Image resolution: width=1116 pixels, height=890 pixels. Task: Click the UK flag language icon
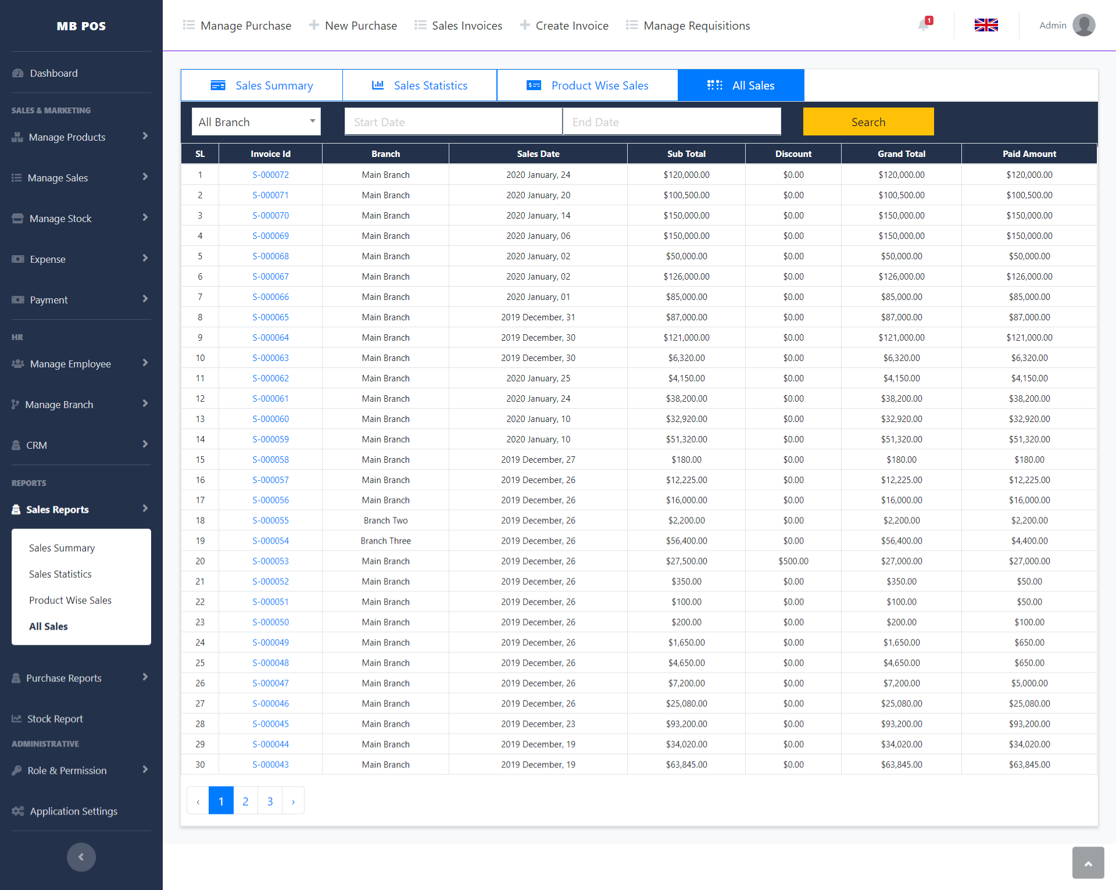[x=986, y=25]
